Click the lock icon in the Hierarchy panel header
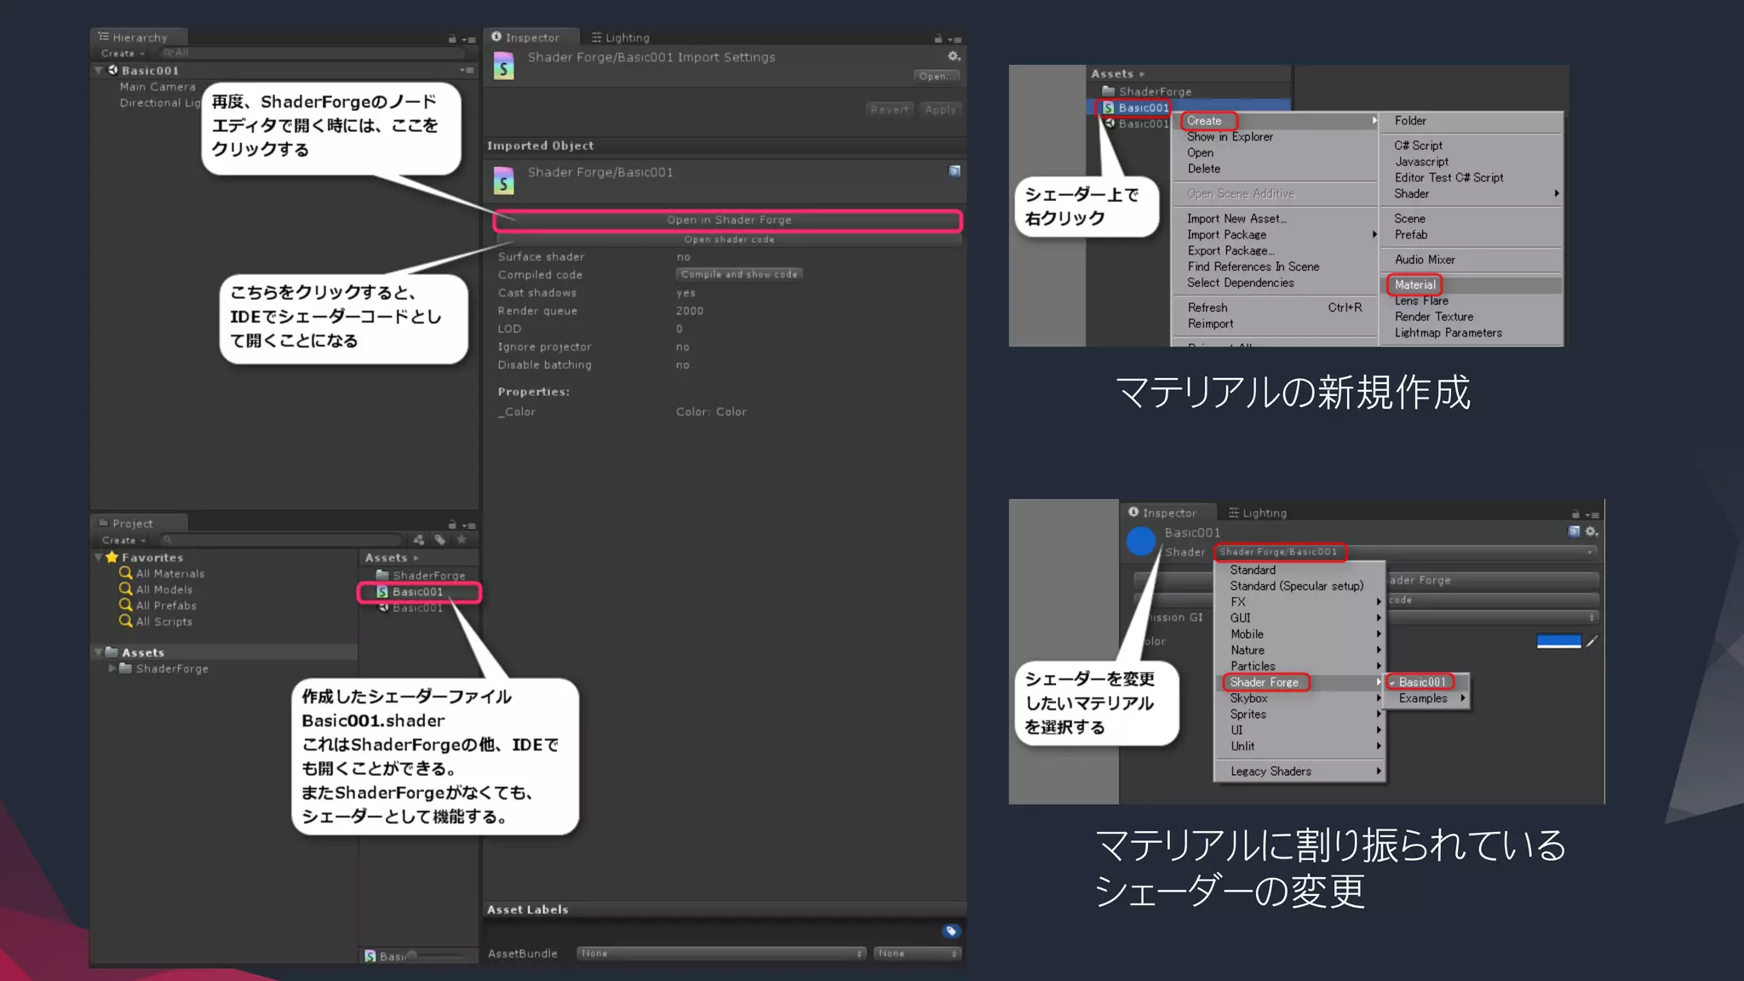This screenshot has width=1744, height=981. (452, 38)
